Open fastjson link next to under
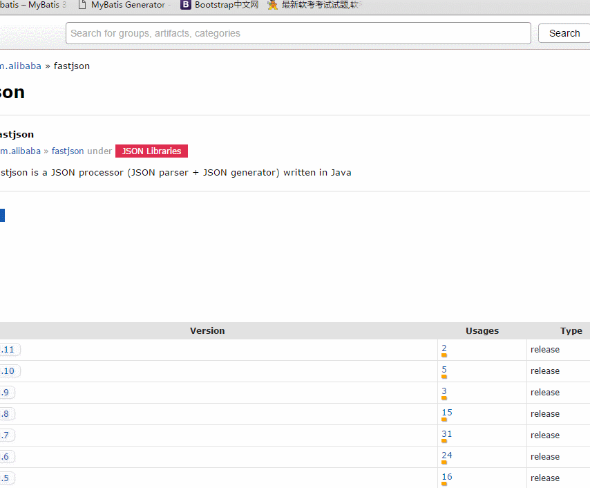The image size is (590, 488). (x=68, y=151)
